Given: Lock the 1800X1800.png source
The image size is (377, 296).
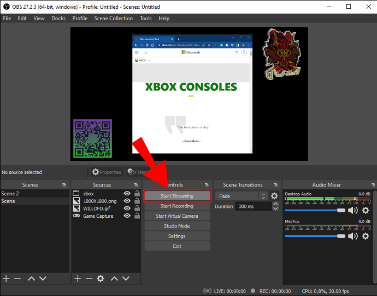Looking at the screenshot, I should pos(137,201).
